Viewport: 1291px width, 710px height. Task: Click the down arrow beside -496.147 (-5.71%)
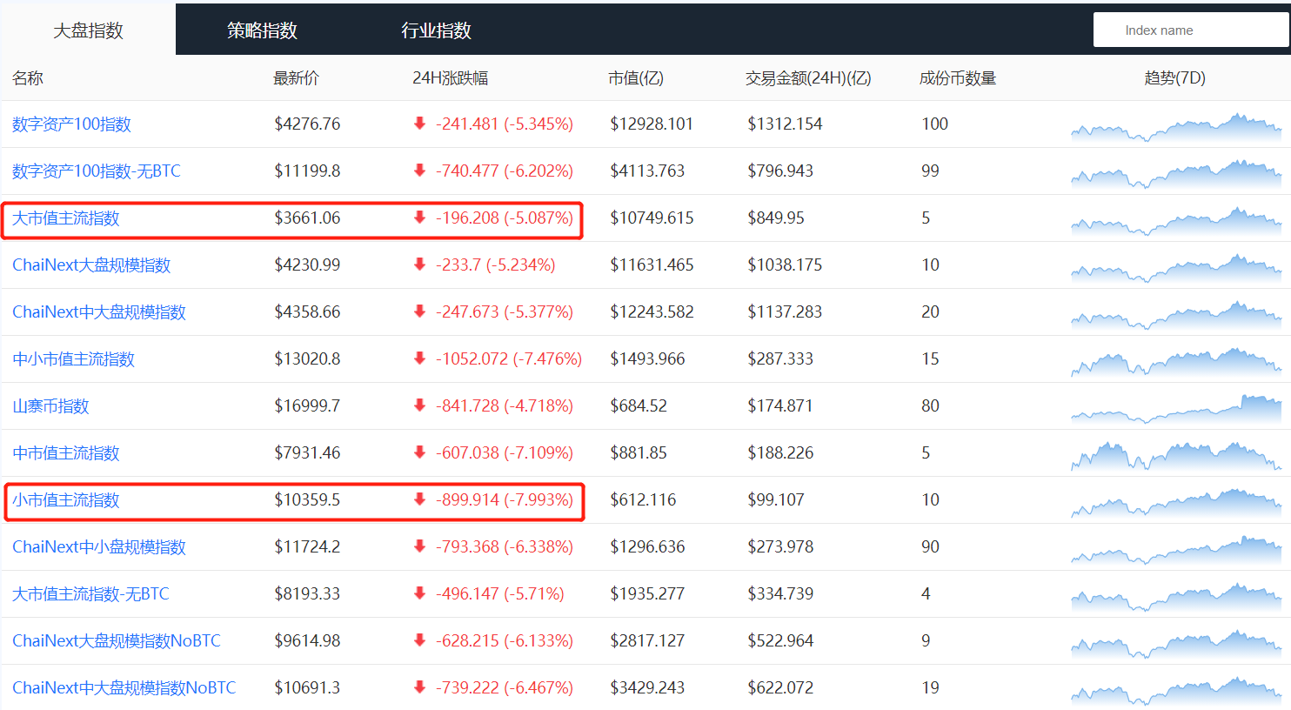(x=419, y=593)
